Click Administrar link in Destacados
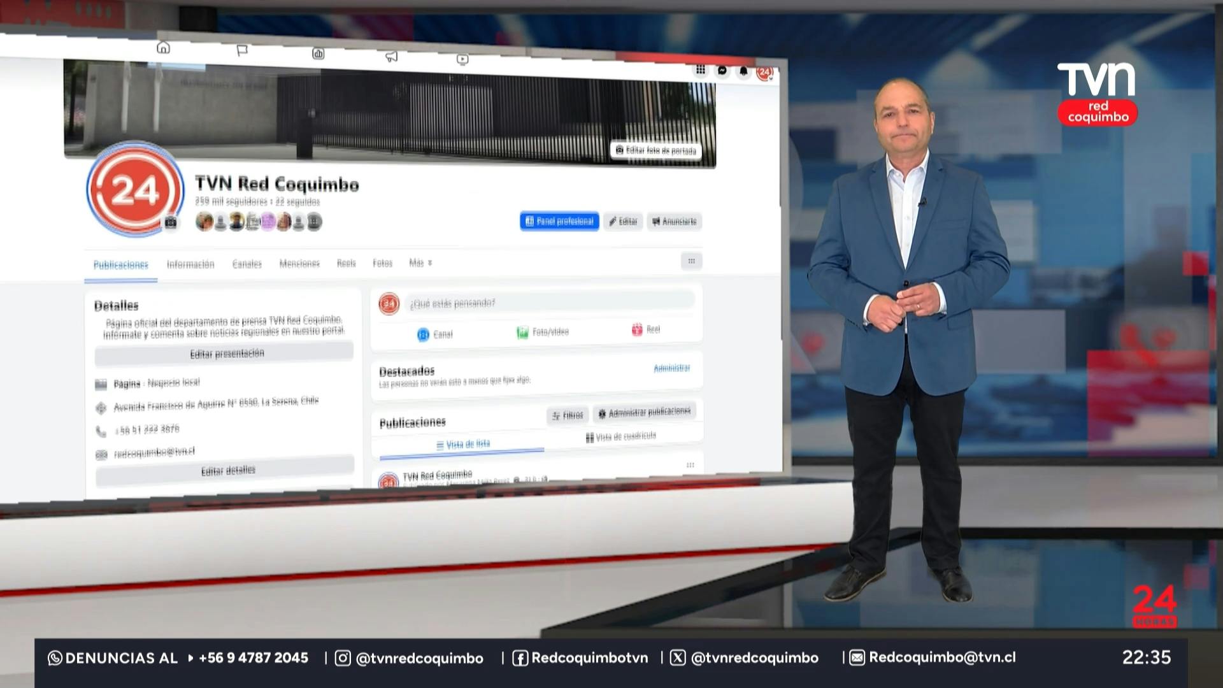The image size is (1223, 688). [672, 368]
